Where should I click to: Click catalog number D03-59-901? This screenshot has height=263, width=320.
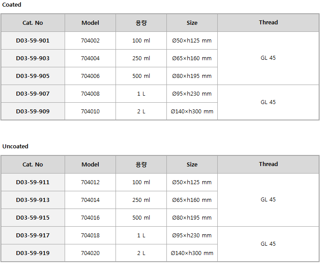pos(33,41)
